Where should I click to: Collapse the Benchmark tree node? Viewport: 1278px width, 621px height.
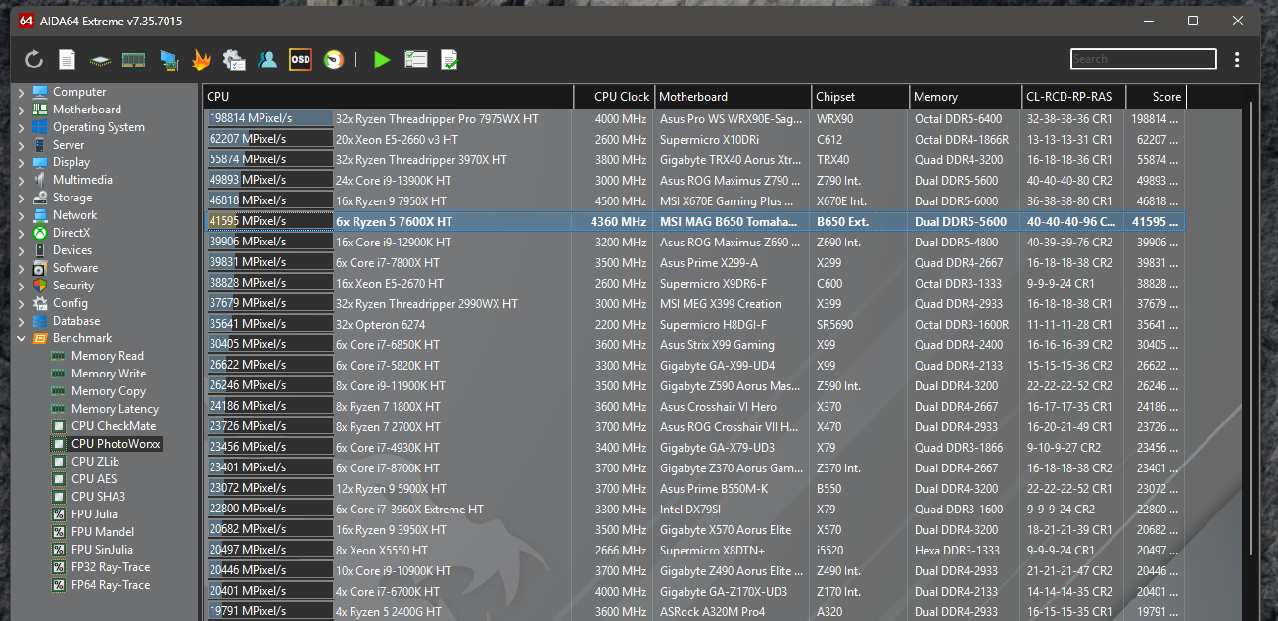coord(22,338)
